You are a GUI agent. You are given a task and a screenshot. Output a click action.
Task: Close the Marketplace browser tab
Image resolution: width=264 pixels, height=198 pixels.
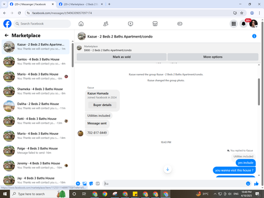[102, 4]
